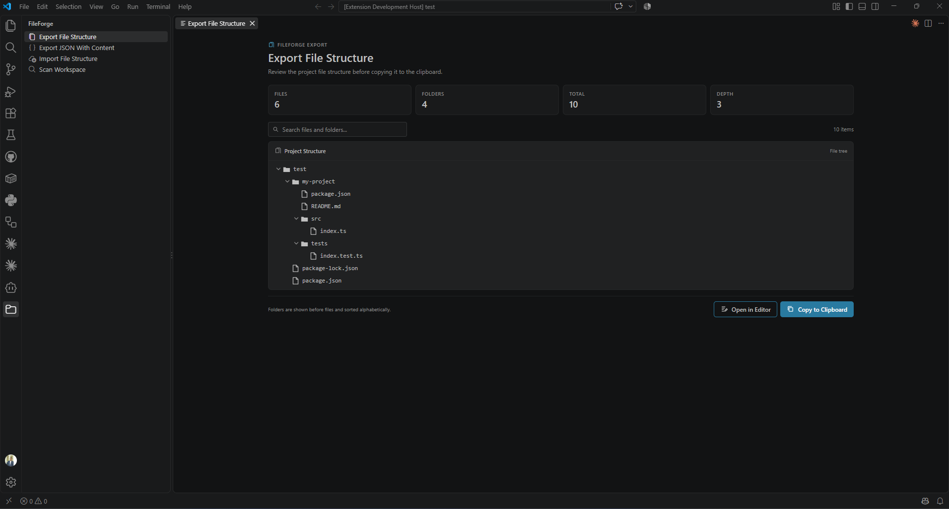
Task: Open the GitHub view icon
Action: coord(10,157)
